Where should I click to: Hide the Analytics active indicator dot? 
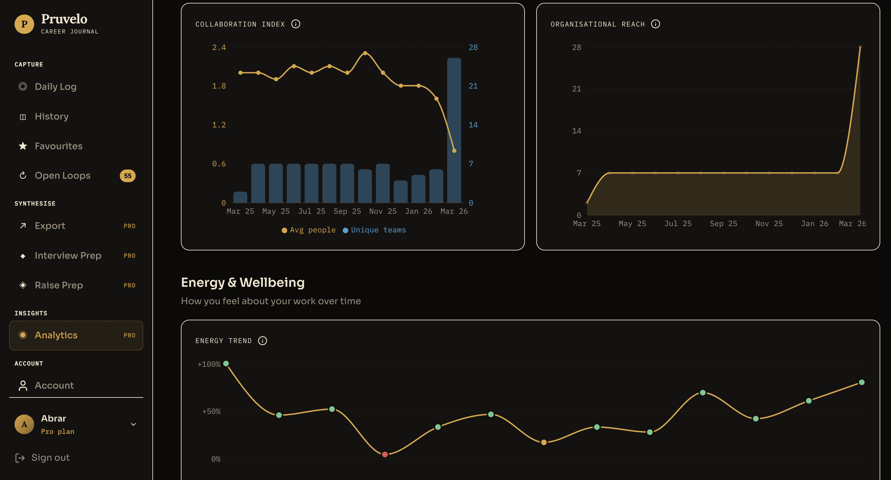(23, 335)
